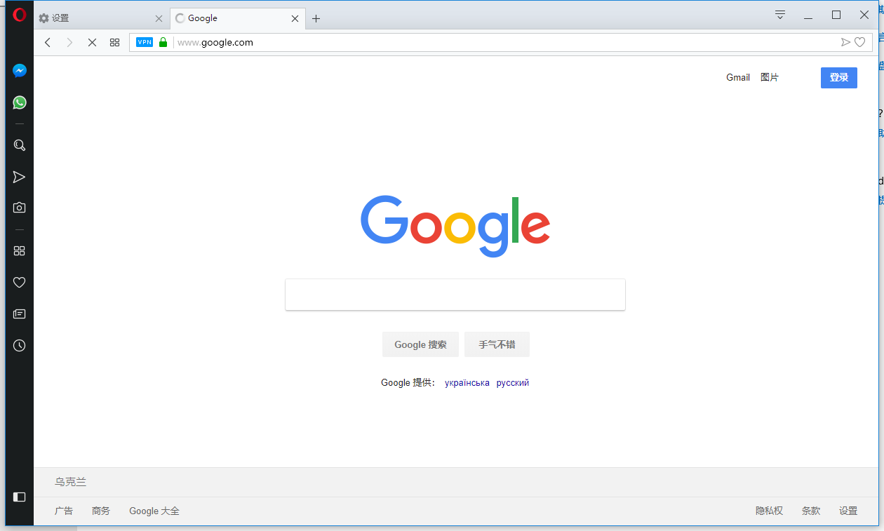The height and width of the screenshot is (531, 884).
Task: Open 商务 footer link
Action: tap(101, 511)
